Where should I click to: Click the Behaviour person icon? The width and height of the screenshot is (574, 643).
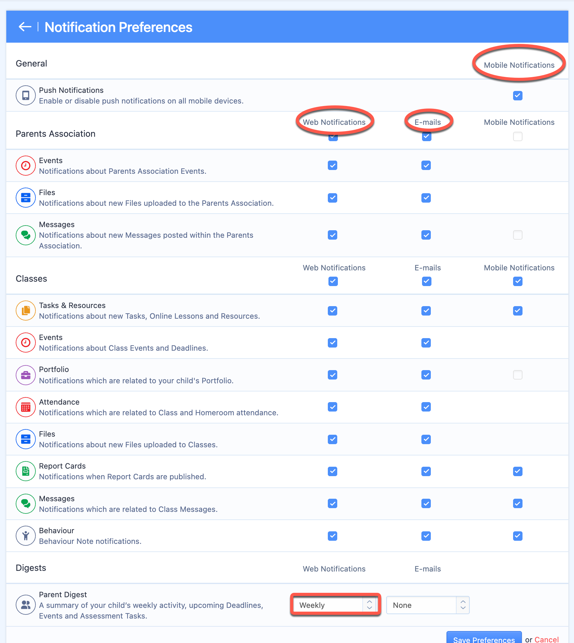point(25,535)
